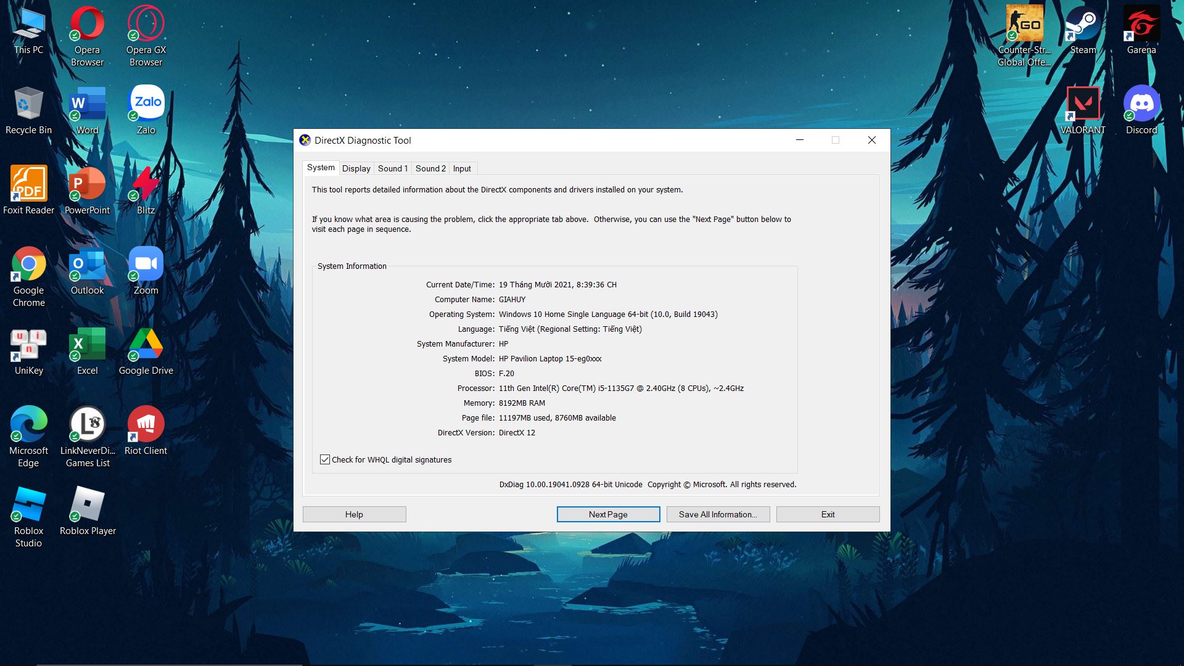The image size is (1184, 666).
Task: Switch to the Sound 1 tab
Action: point(392,168)
